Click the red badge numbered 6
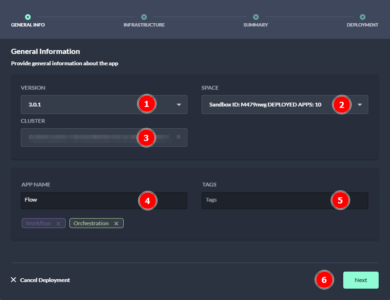This screenshot has height=300, width=390. (x=324, y=280)
